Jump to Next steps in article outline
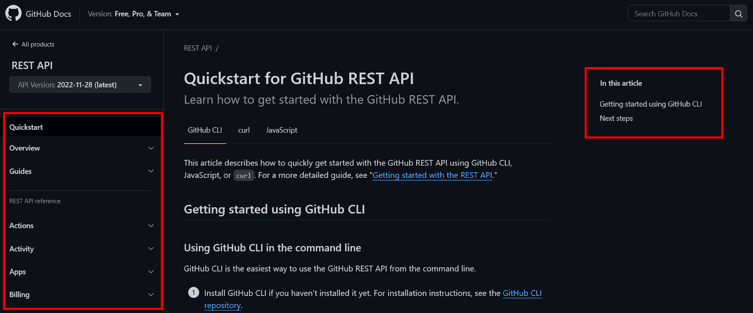 [x=616, y=119]
